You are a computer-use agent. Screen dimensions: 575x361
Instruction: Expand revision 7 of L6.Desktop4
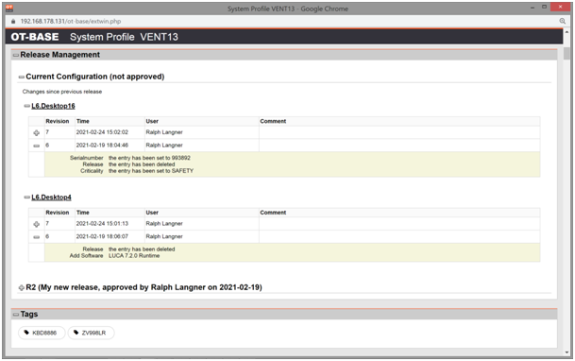36,224
